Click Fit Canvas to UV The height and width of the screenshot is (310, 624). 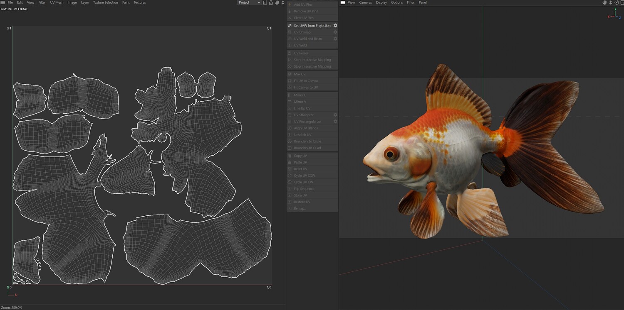312,88
